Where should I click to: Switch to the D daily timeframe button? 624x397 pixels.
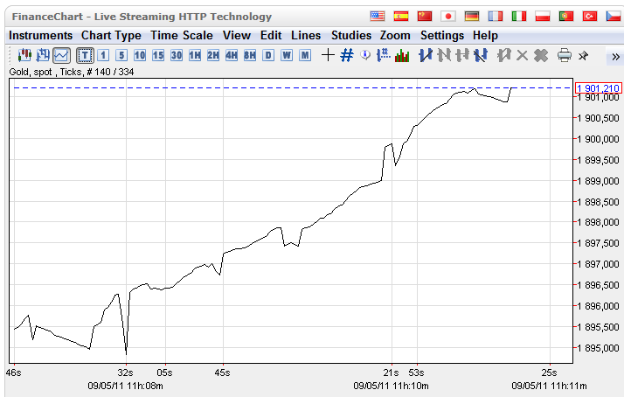267,55
